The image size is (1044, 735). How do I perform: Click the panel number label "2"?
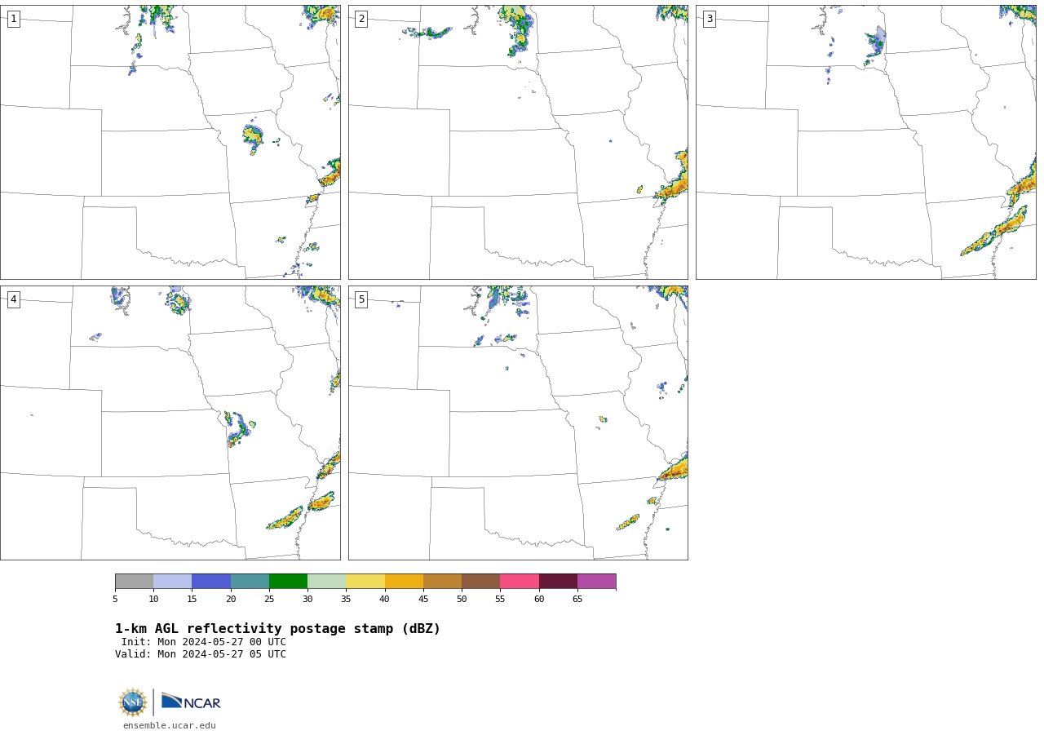pyautogui.click(x=361, y=19)
